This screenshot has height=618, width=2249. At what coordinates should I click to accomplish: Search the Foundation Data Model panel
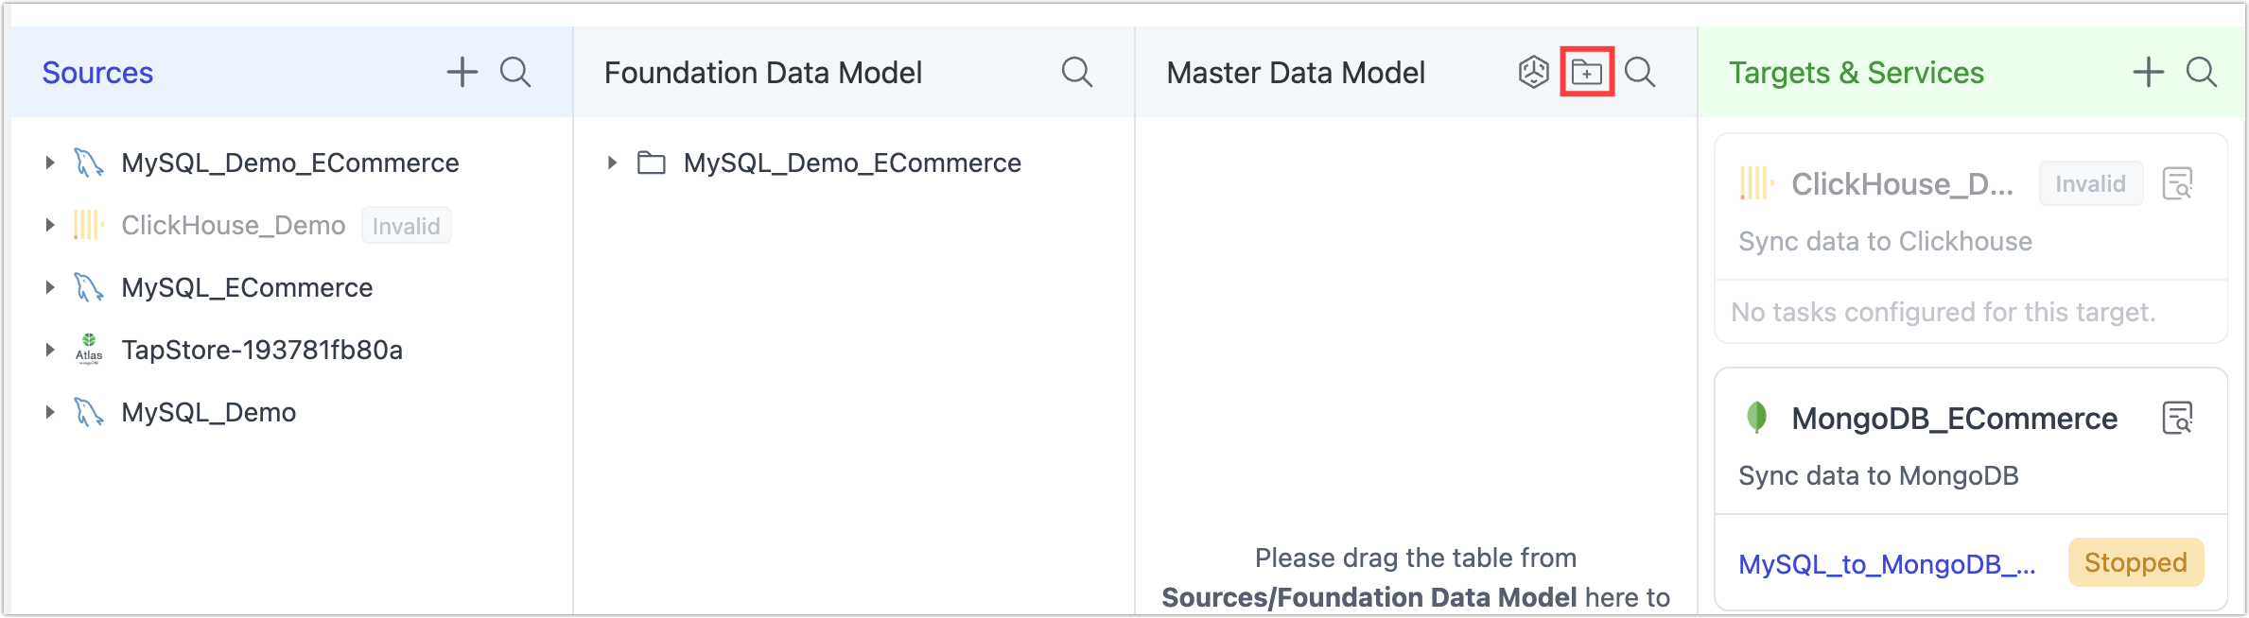(x=1077, y=72)
